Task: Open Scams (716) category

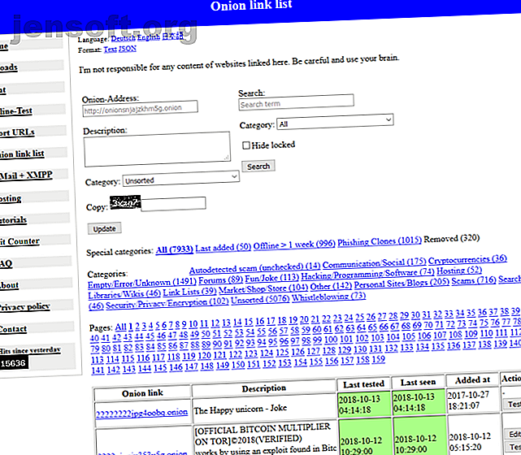Action: click(474, 280)
